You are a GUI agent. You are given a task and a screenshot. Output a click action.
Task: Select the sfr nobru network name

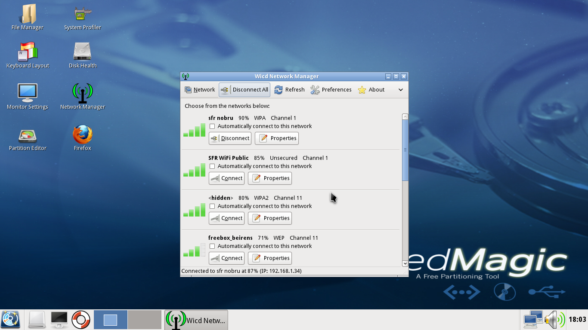click(x=221, y=118)
